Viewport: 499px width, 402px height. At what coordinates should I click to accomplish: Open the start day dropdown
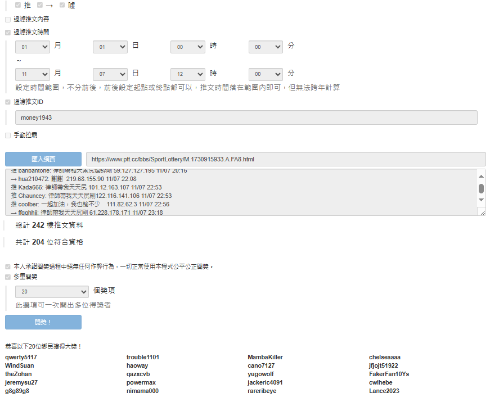point(110,47)
